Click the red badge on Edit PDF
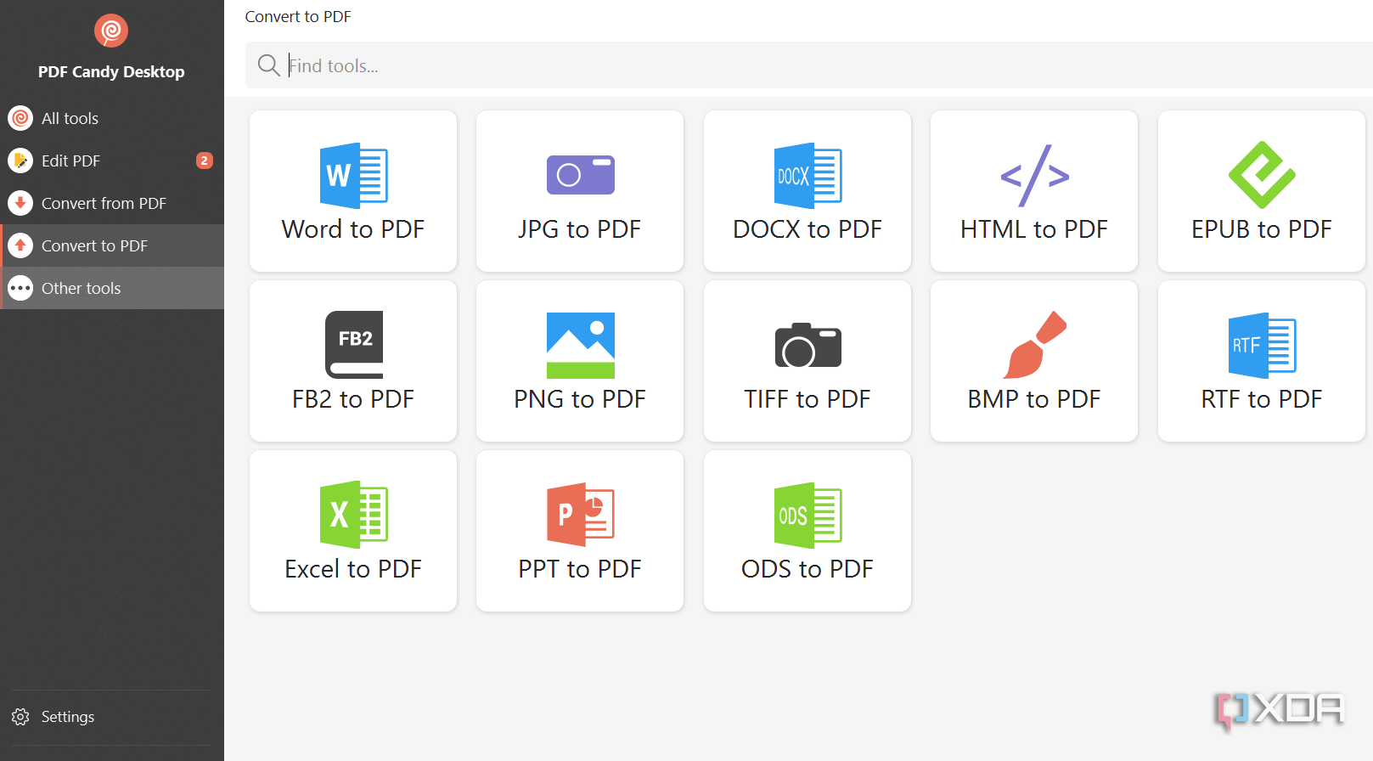Image resolution: width=1373 pixels, height=761 pixels. 204,161
